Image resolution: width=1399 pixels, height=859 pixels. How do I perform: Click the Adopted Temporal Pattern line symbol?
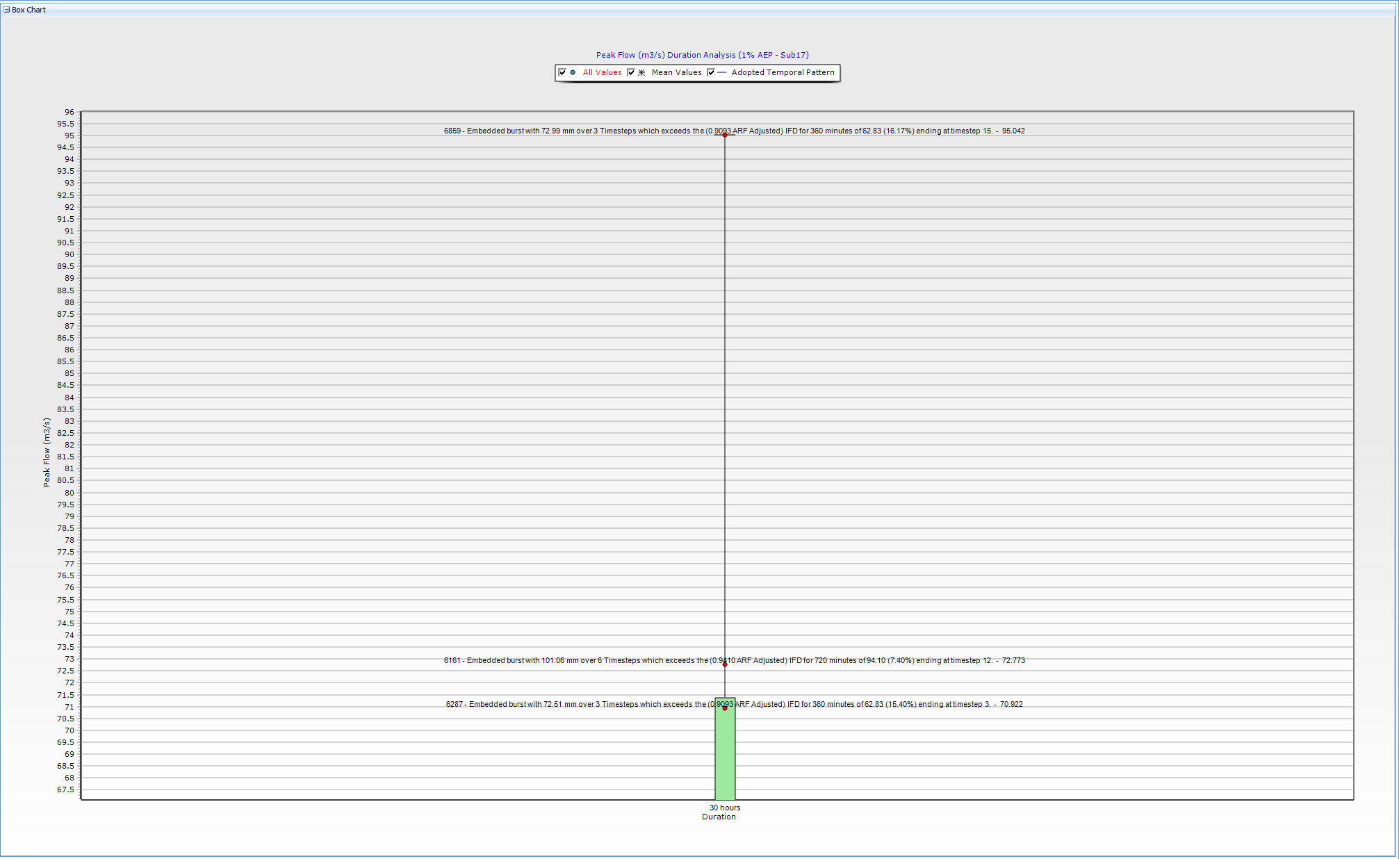722,72
